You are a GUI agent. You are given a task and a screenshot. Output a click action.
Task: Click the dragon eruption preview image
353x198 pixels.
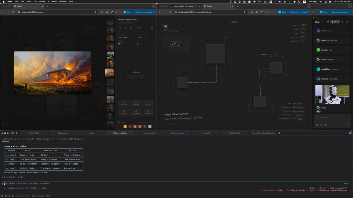click(x=53, y=73)
